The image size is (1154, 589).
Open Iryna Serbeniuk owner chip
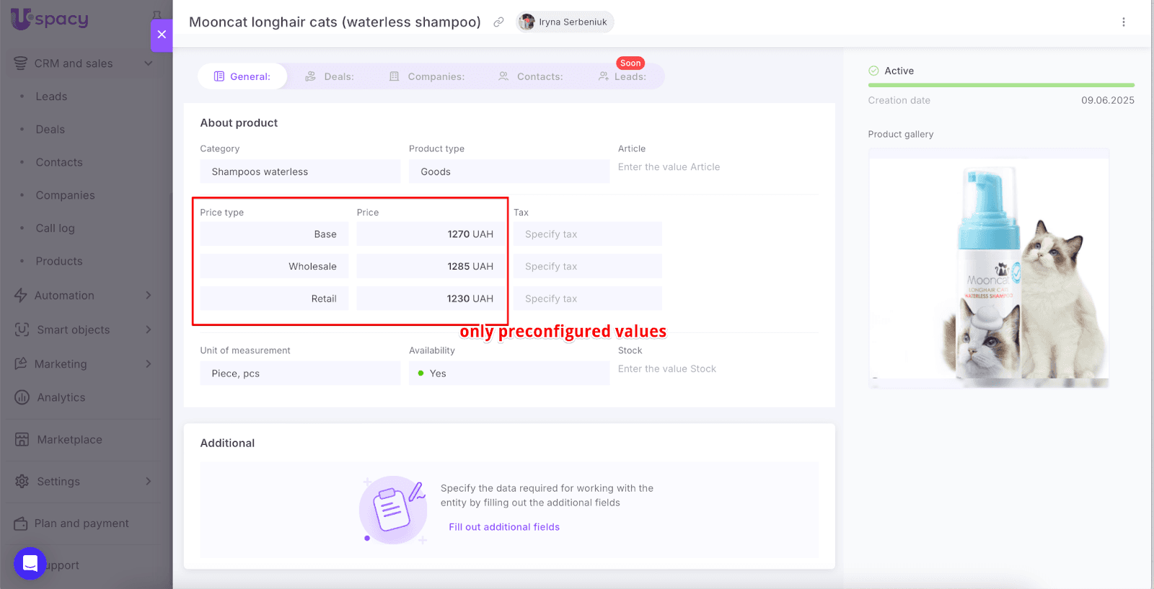[x=565, y=22]
